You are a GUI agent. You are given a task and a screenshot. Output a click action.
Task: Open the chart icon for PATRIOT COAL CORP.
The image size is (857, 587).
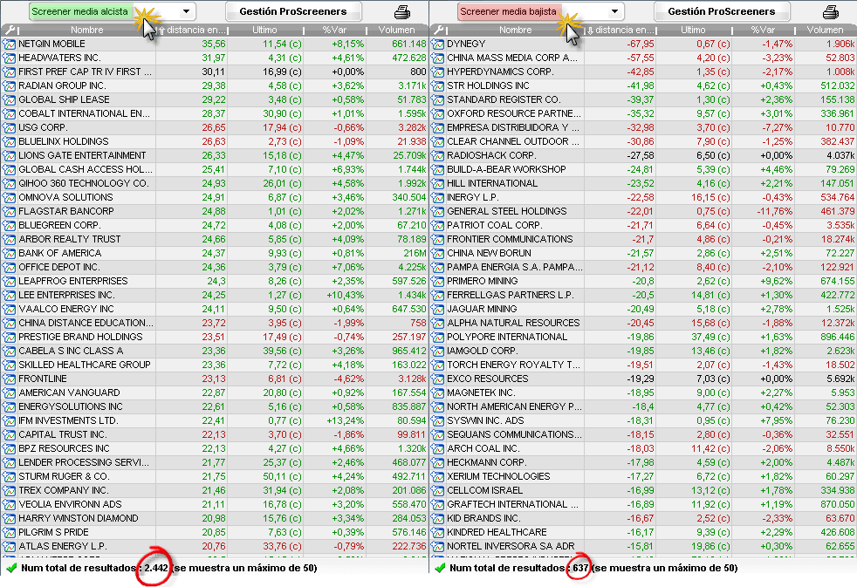point(438,226)
